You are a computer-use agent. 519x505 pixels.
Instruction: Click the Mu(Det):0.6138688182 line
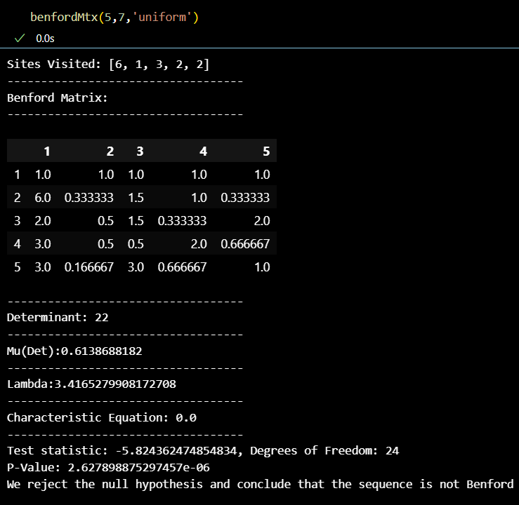coord(74,351)
